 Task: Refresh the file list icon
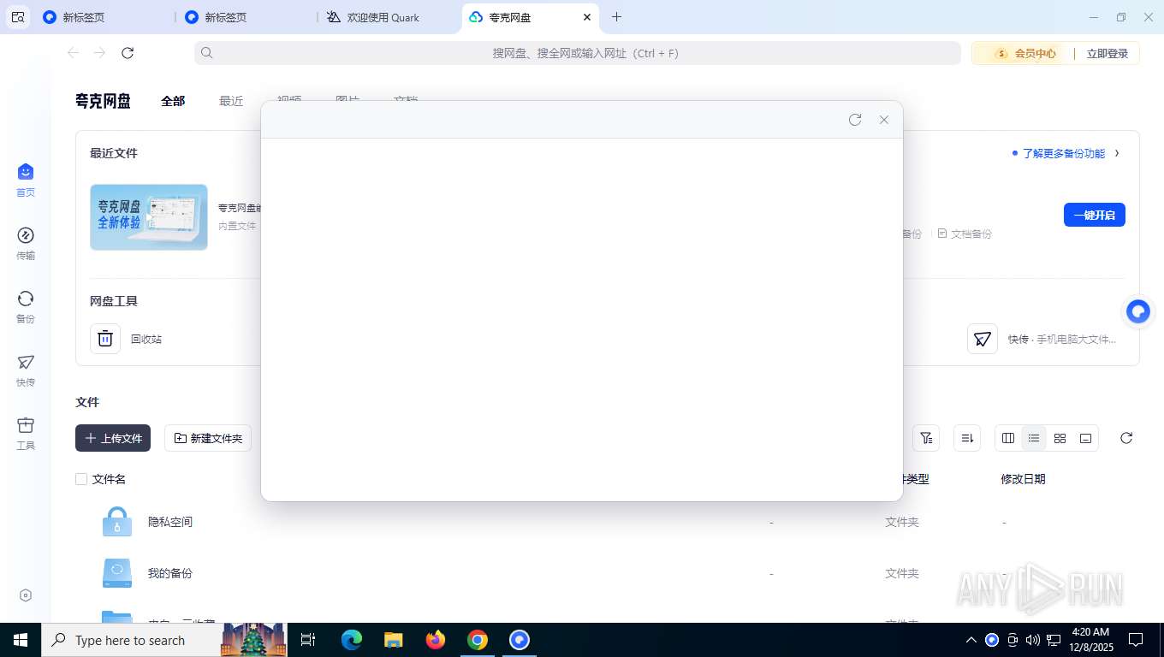tap(1126, 438)
